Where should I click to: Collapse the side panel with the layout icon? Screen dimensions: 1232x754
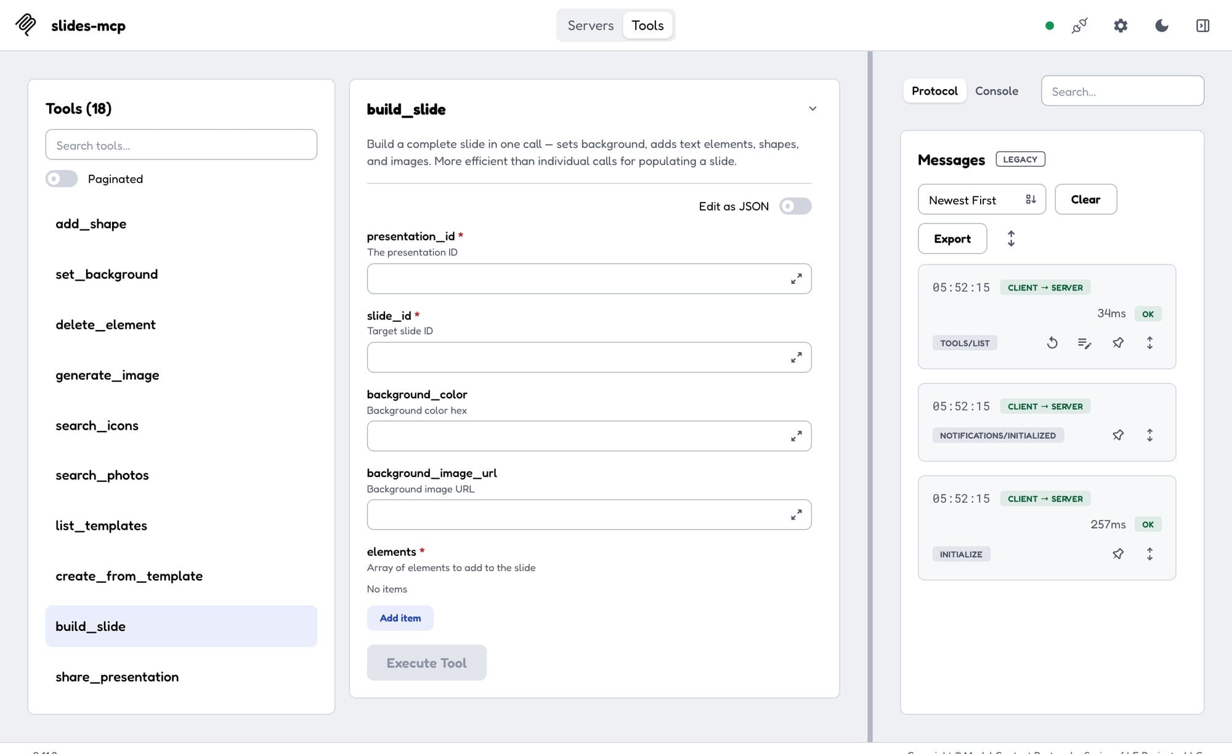(1202, 26)
